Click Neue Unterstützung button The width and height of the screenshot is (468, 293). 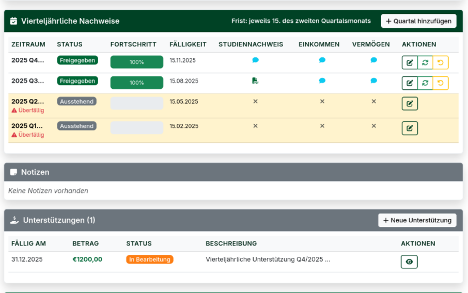tap(417, 220)
